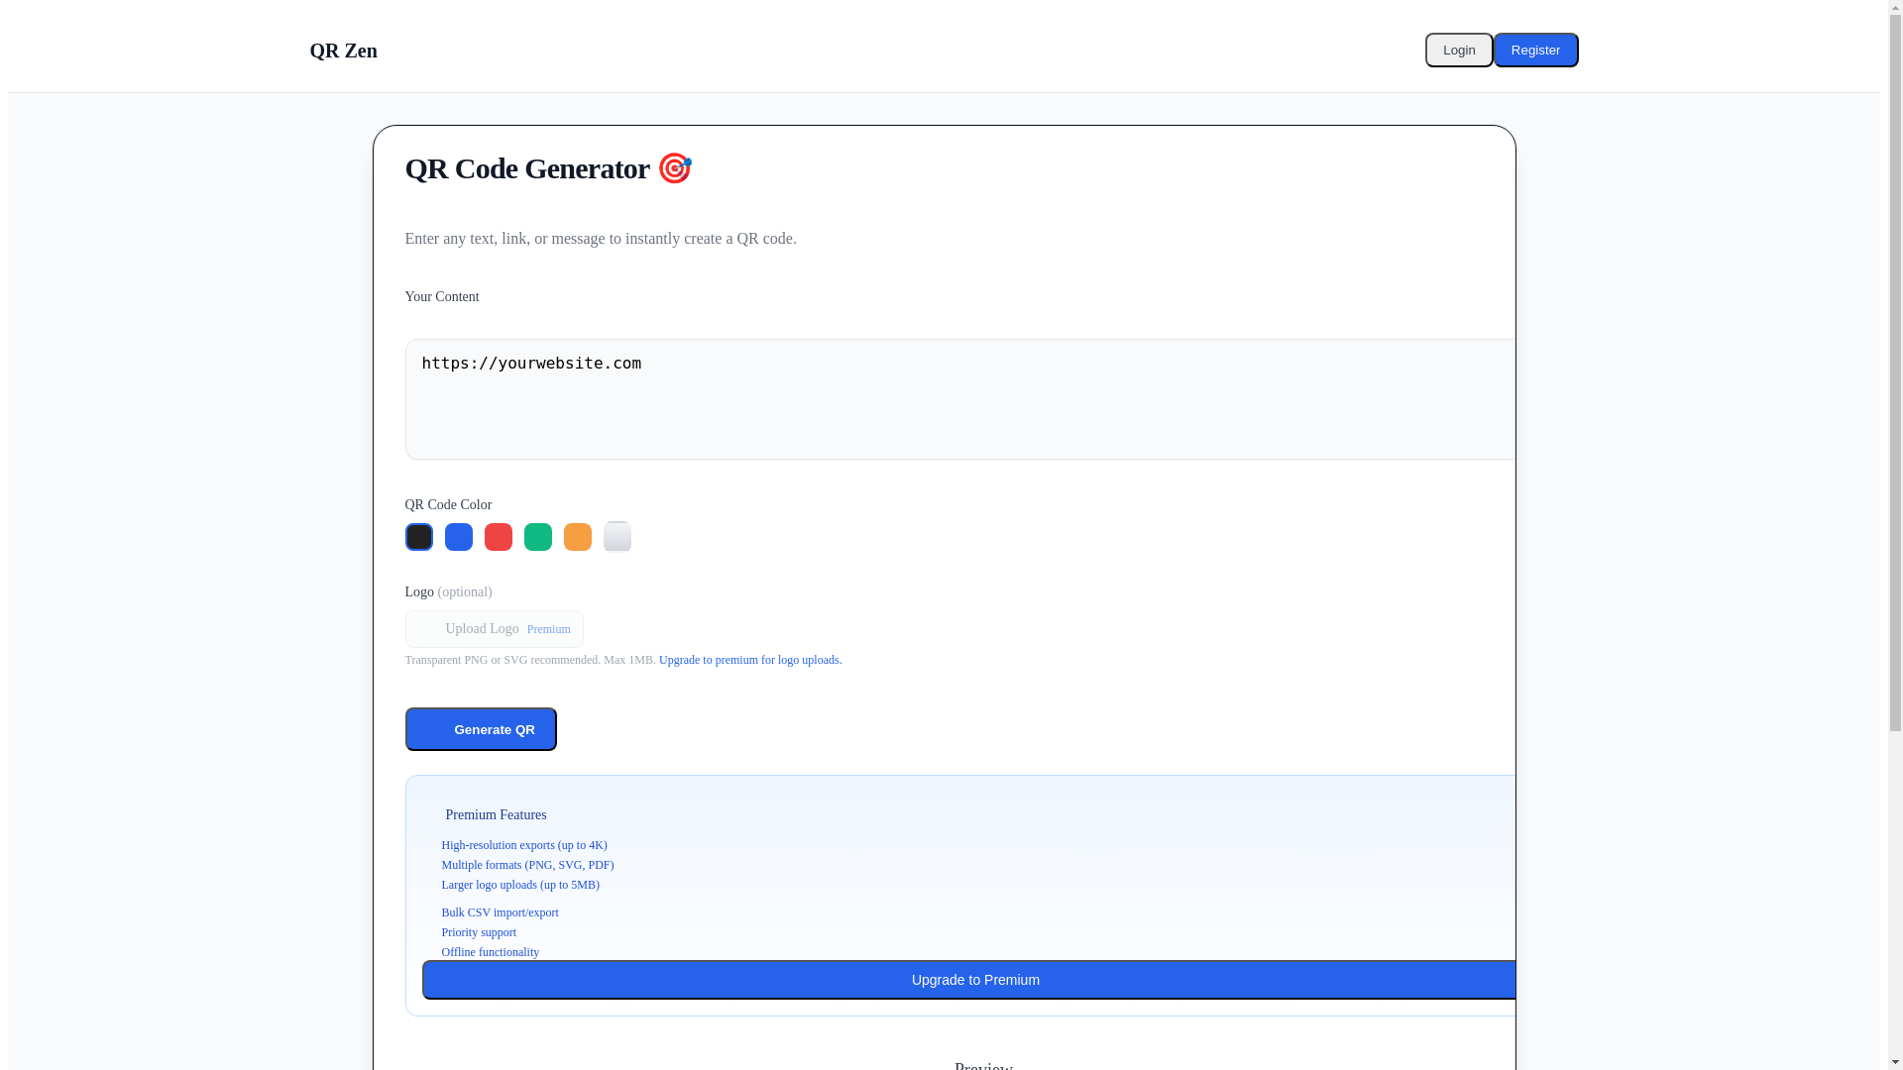Go to QR Zen home

click(x=343, y=51)
